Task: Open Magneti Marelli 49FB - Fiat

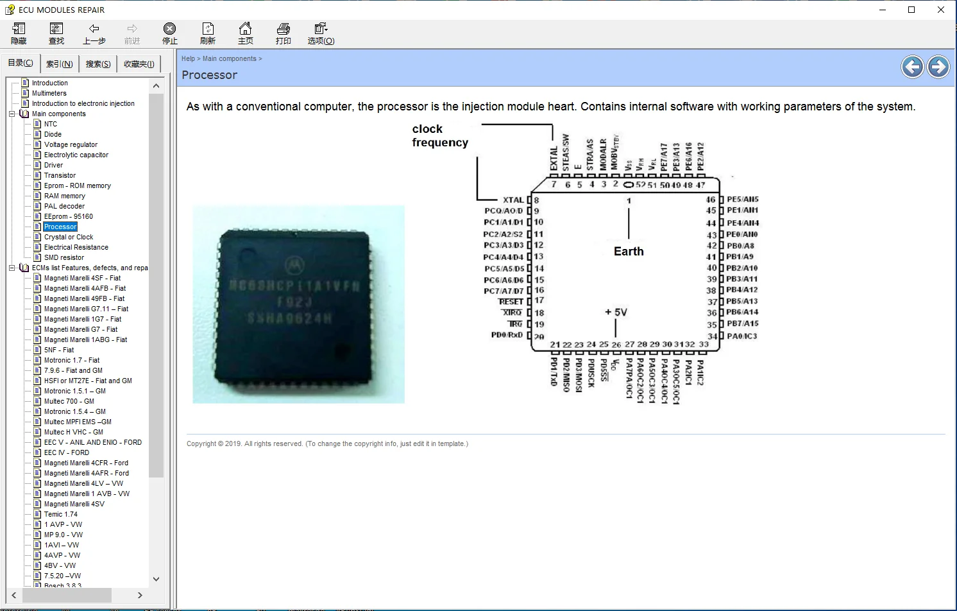Action: pos(85,298)
